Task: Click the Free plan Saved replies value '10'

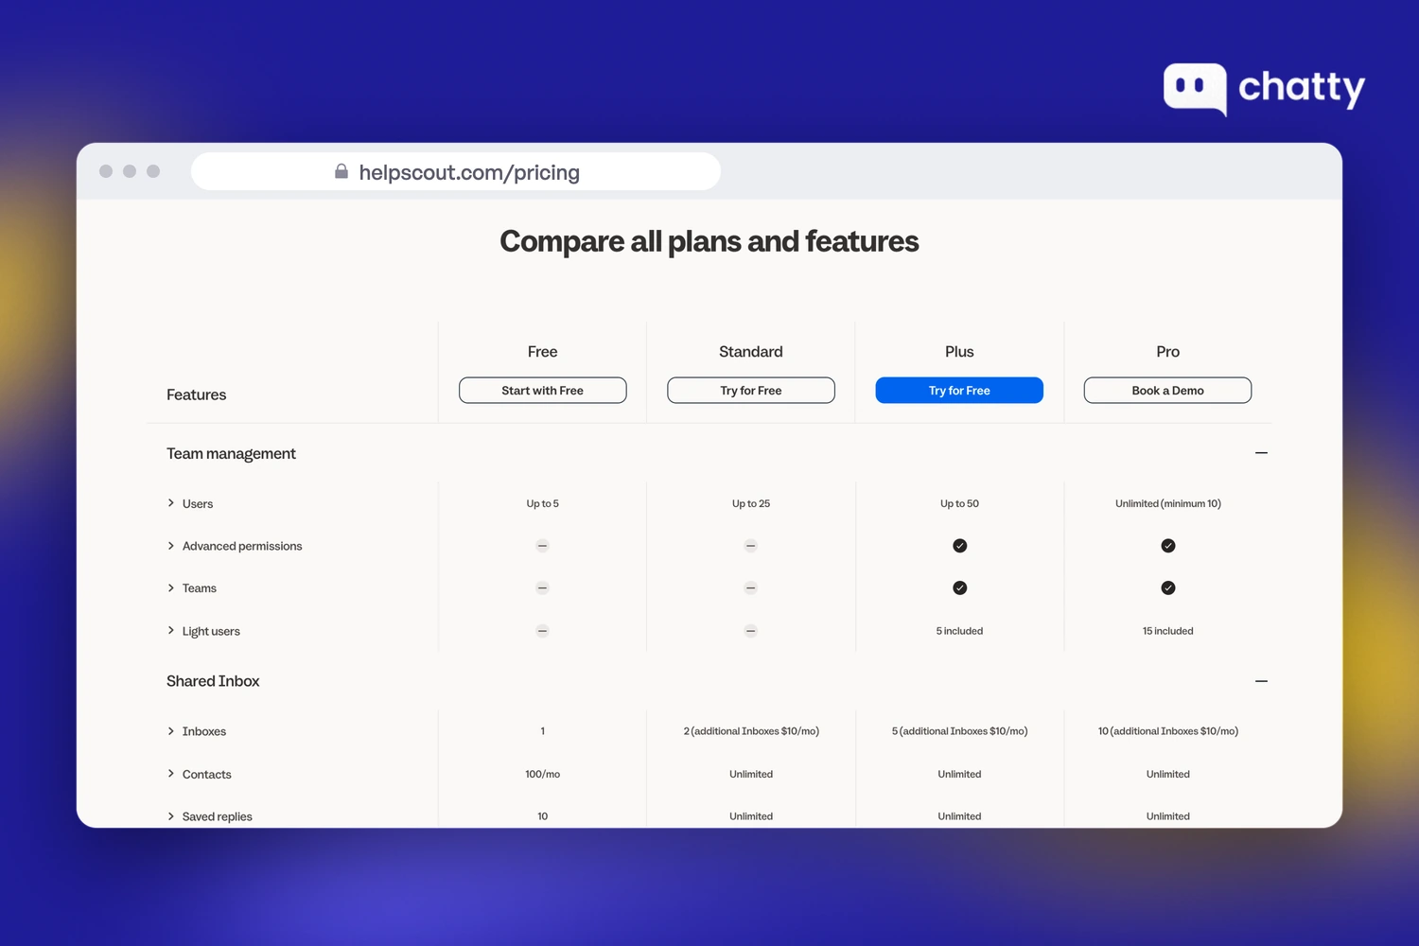Action: tap(542, 816)
